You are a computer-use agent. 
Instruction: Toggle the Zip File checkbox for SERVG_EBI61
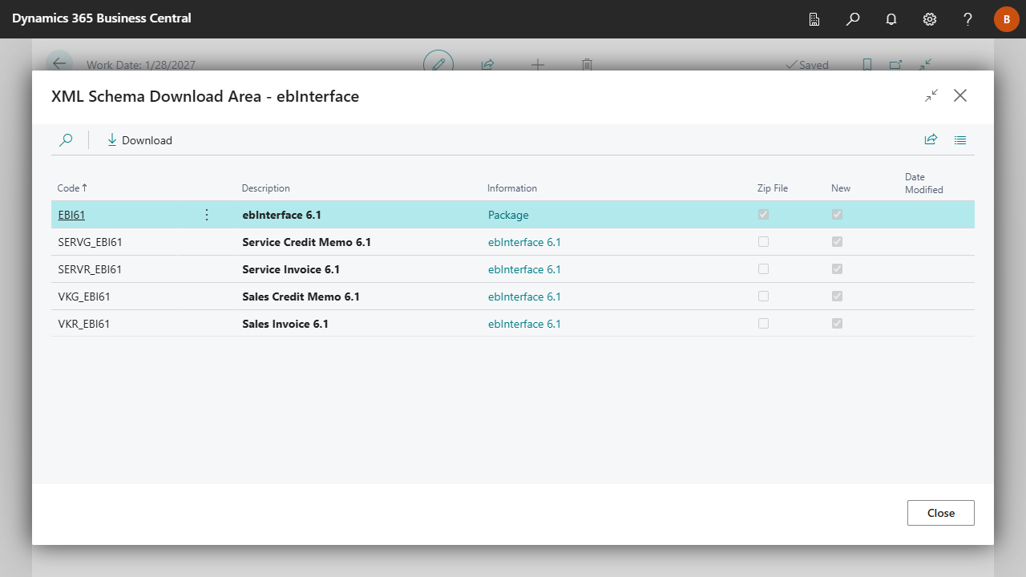click(x=763, y=242)
